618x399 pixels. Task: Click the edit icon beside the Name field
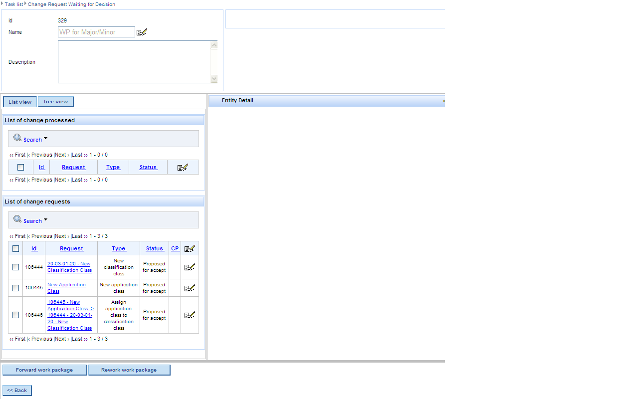[x=142, y=32]
